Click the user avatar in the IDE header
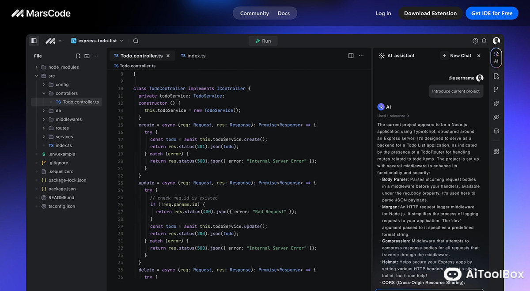This screenshot has height=291, width=530. coord(496,41)
